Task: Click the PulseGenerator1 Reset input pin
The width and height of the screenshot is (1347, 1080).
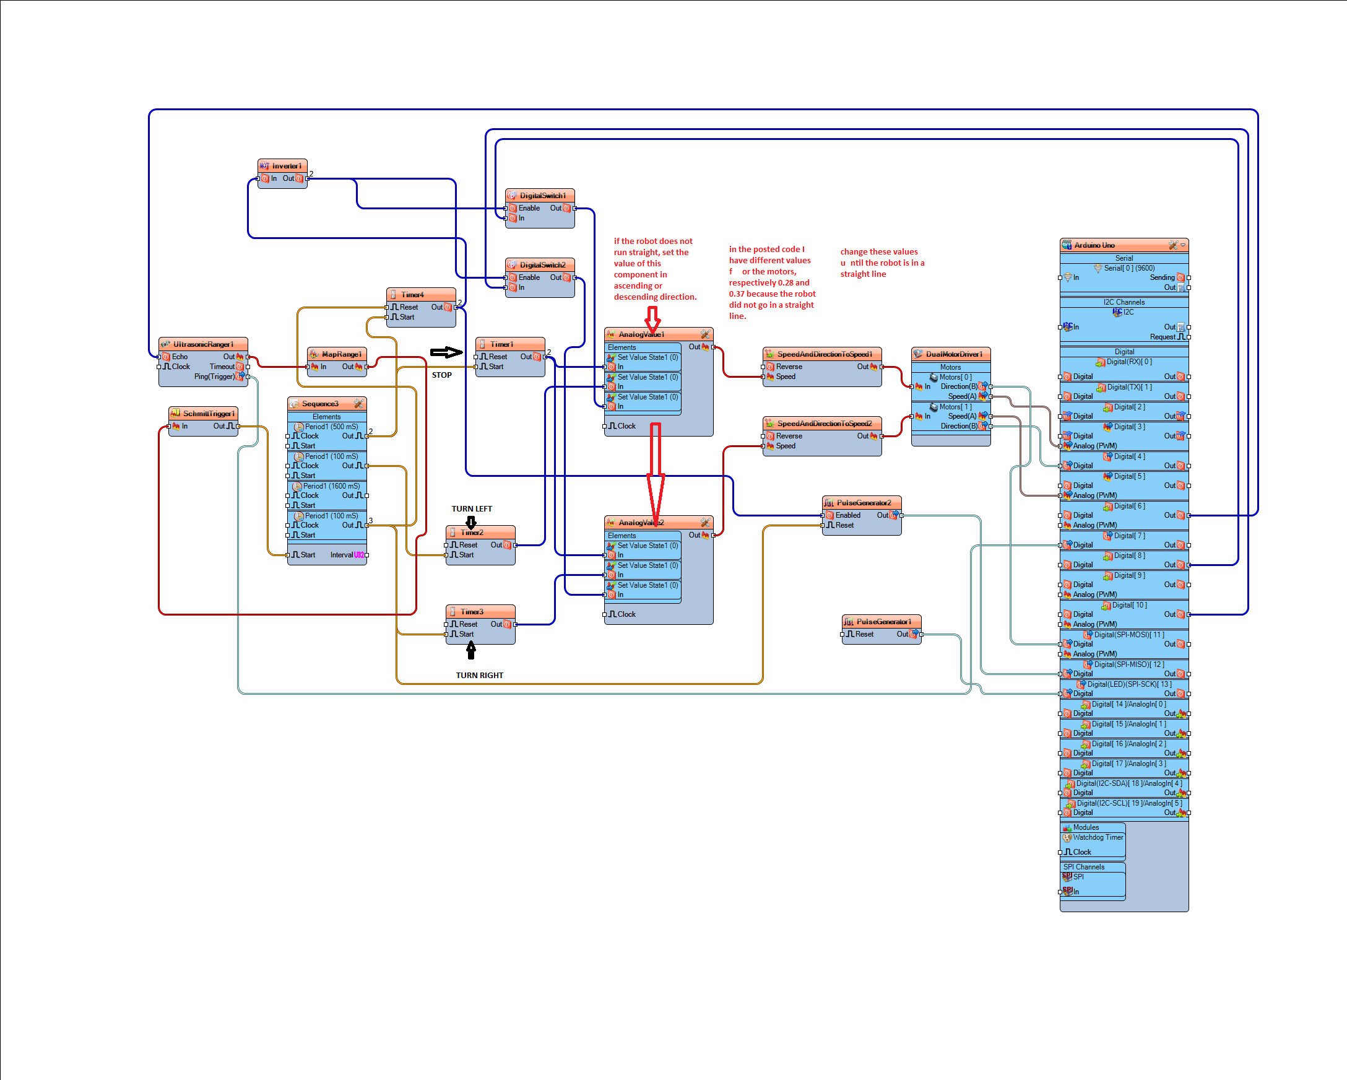Action: 843,634
